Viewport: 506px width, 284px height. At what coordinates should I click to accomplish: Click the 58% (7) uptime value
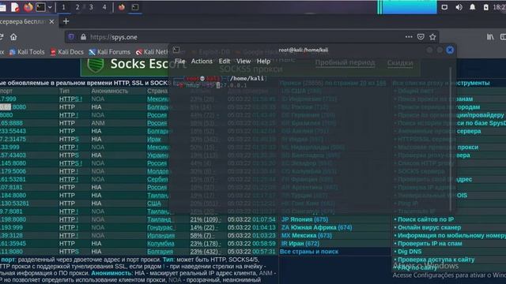pos(203,235)
